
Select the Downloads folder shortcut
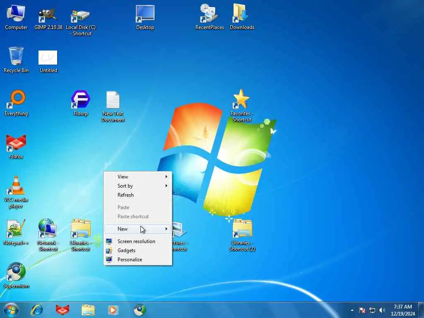(x=242, y=17)
